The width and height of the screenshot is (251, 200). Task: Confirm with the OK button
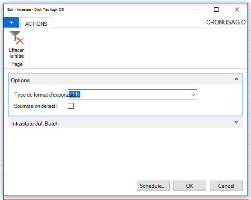(190, 186)
